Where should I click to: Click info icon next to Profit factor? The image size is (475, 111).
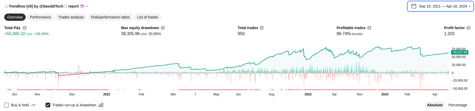[x=468, y=28]
